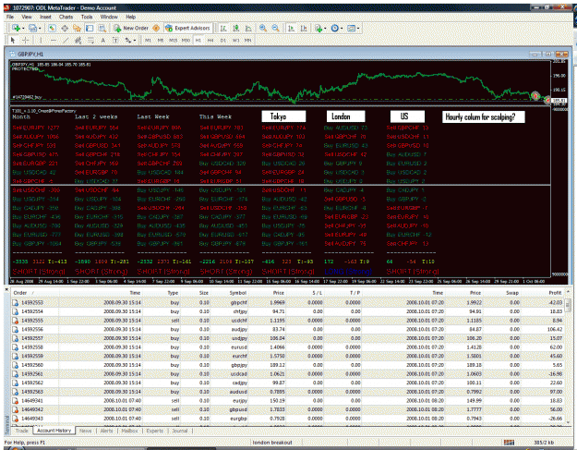
Task: Switch to the Trade tab
Action: click(x=22, y=431)
